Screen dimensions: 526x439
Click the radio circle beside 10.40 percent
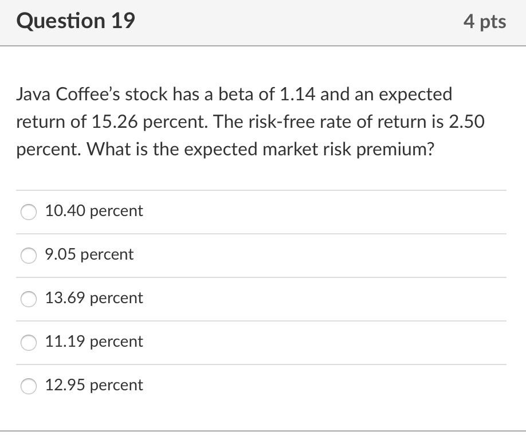click(28, 212)
